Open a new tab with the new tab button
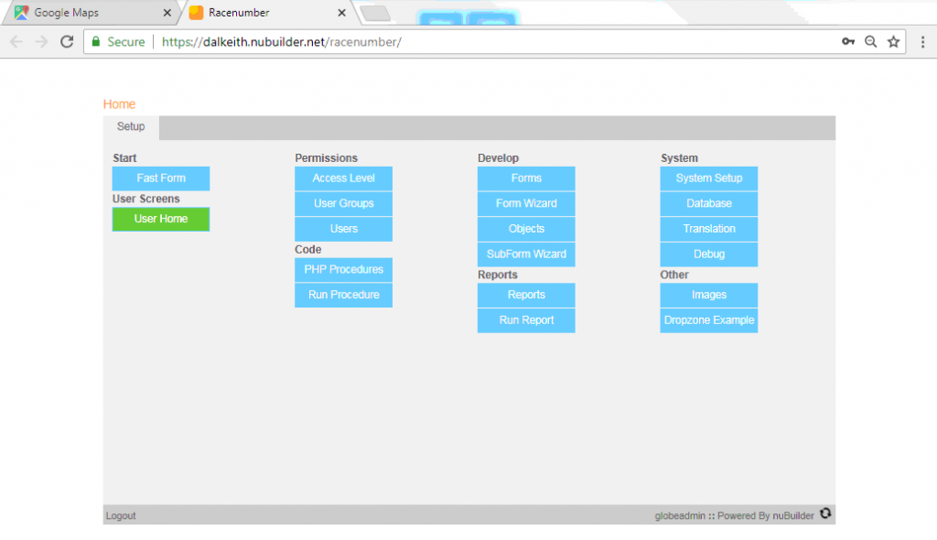 click(x=376, y=13)
